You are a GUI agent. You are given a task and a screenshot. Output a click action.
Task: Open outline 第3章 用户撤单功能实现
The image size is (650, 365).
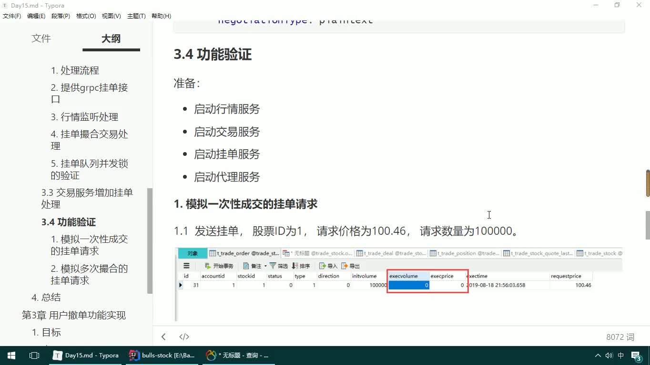74,315
